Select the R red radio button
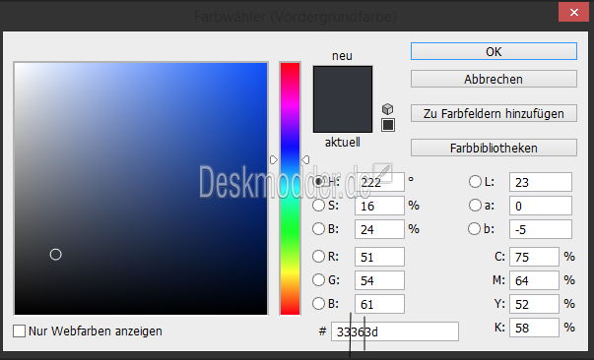This screenshot has width=594, height=360. pos(318,257)
